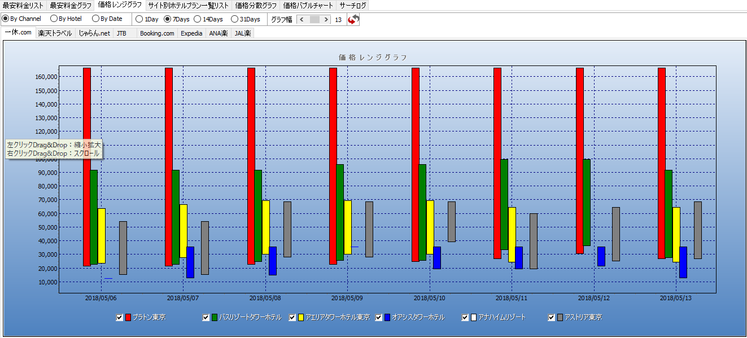Click the red refresh arrow icon
The image size is (747, 338).
(x=353, y=20)
